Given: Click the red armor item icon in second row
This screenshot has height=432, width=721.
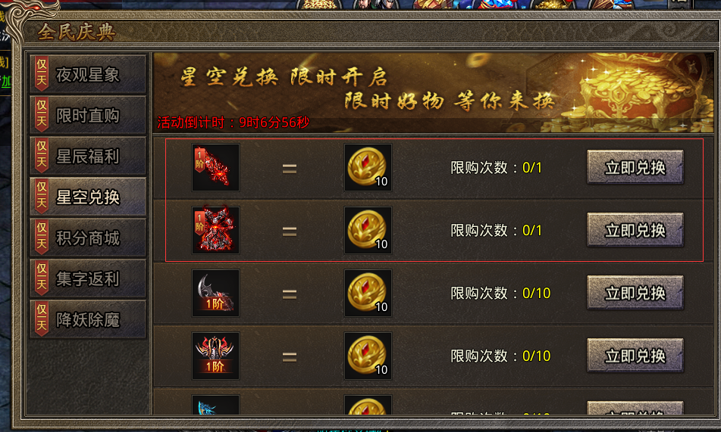Looking at the screenshot, I should [x=215, y=230].
